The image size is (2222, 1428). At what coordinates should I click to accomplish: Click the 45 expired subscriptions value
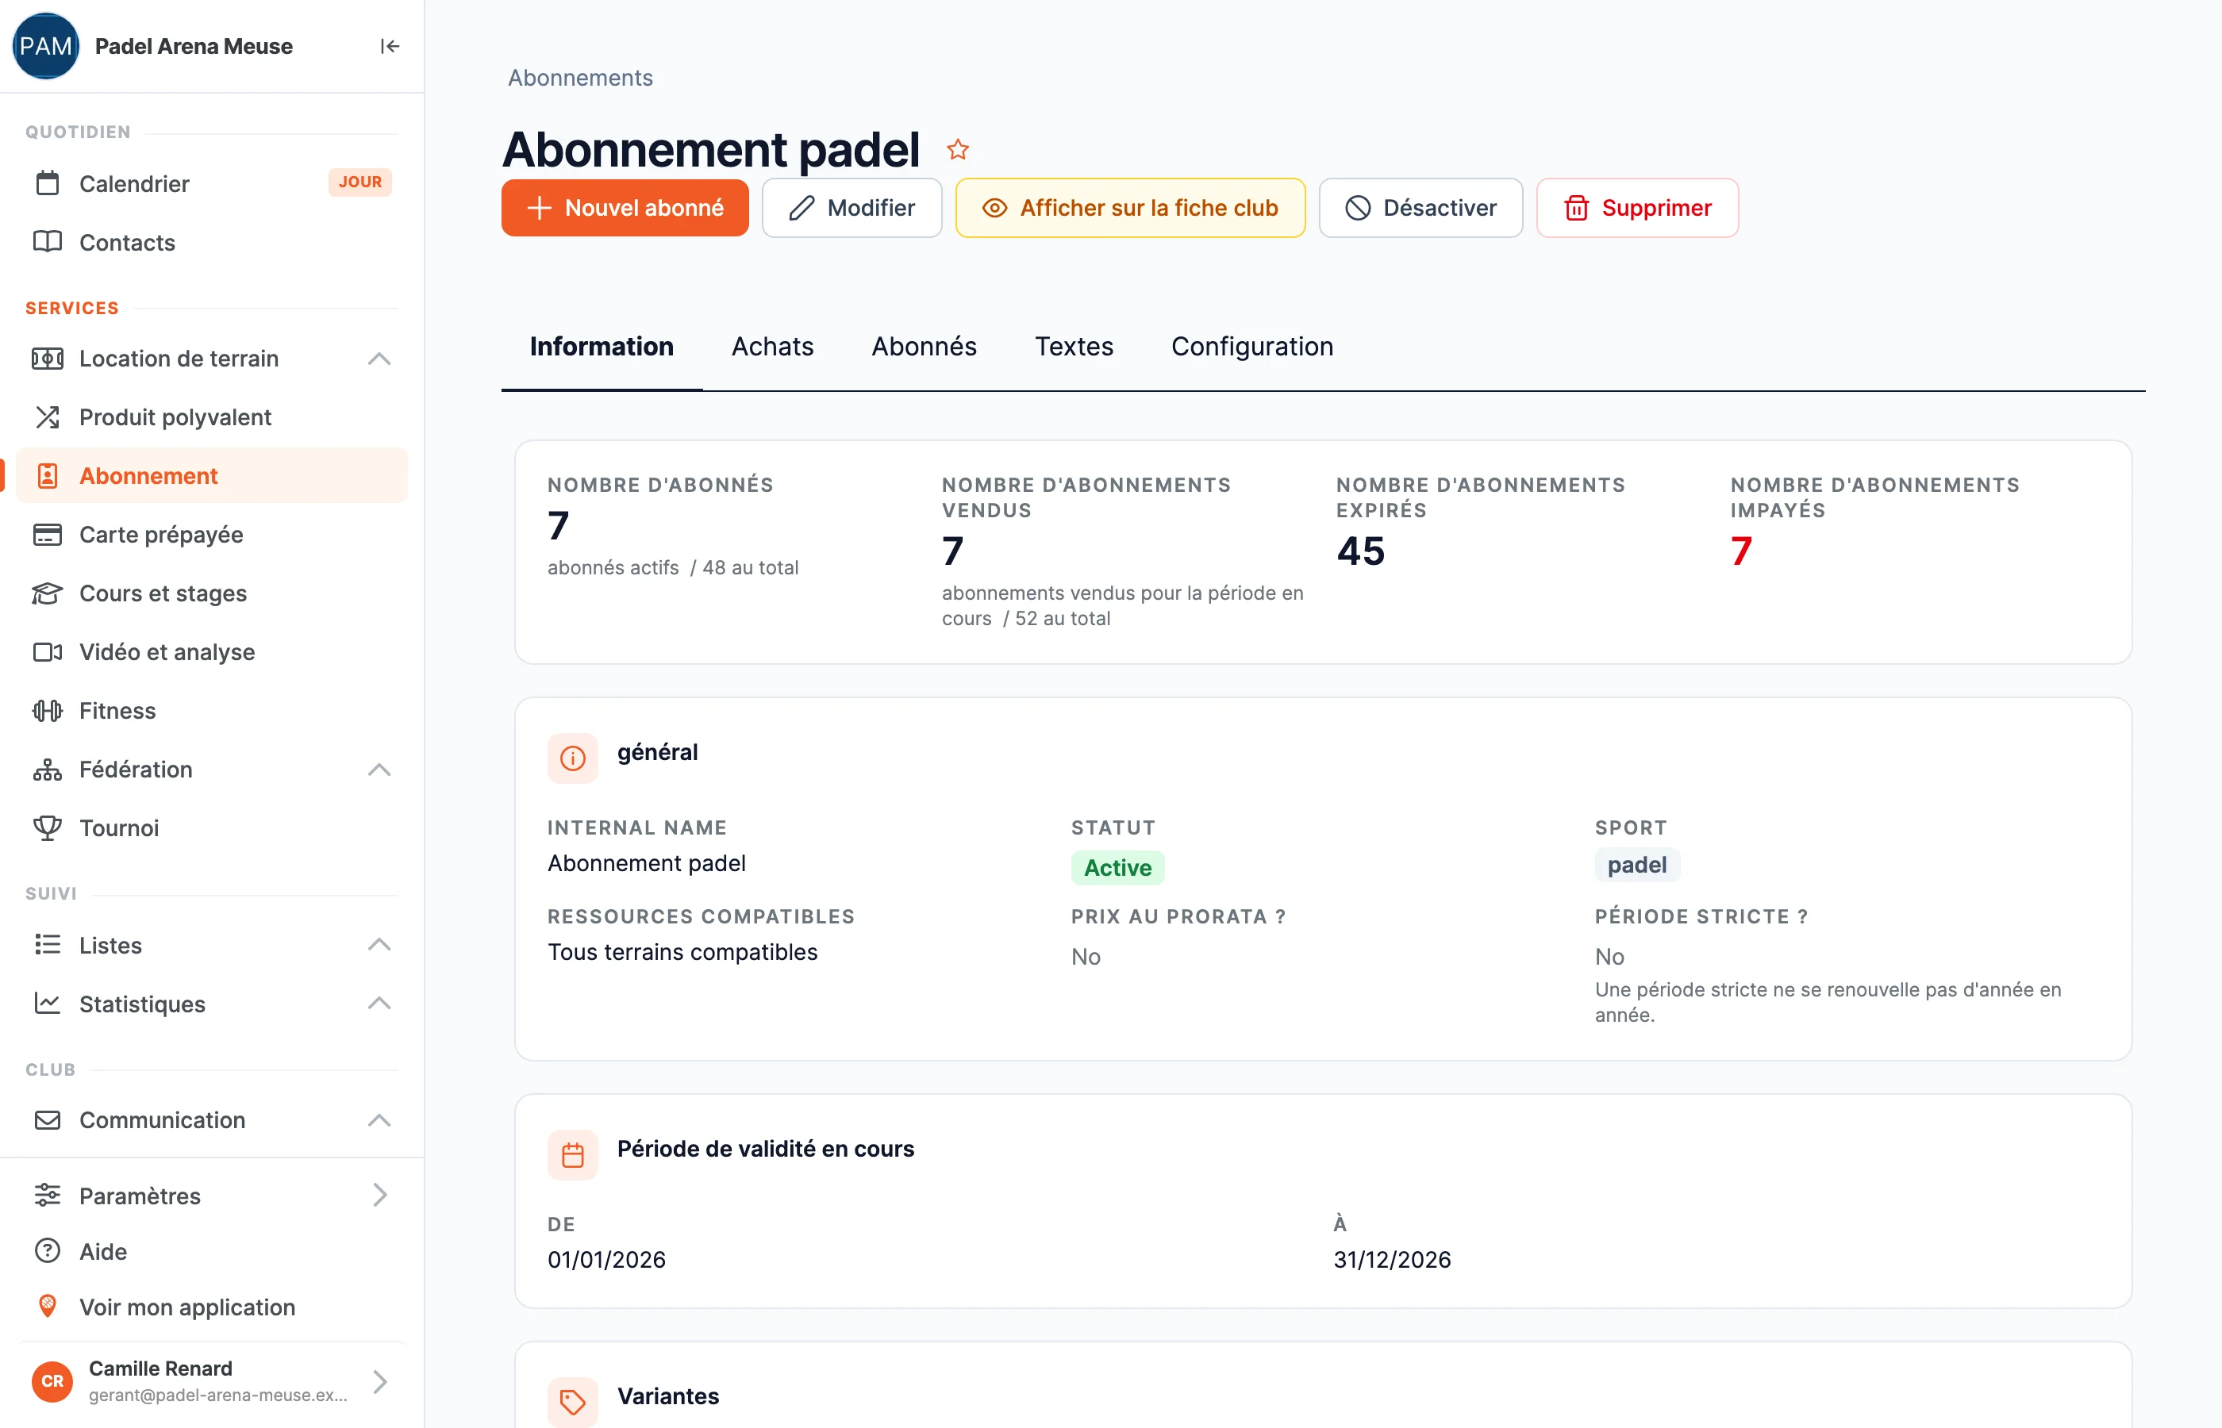tap(1360, 551)
